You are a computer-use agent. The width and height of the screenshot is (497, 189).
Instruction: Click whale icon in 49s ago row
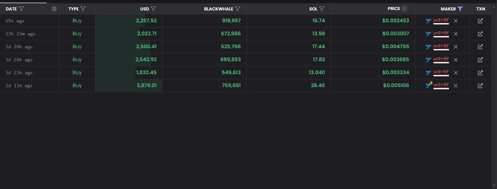pyautogui.click(x=429, y=21)
